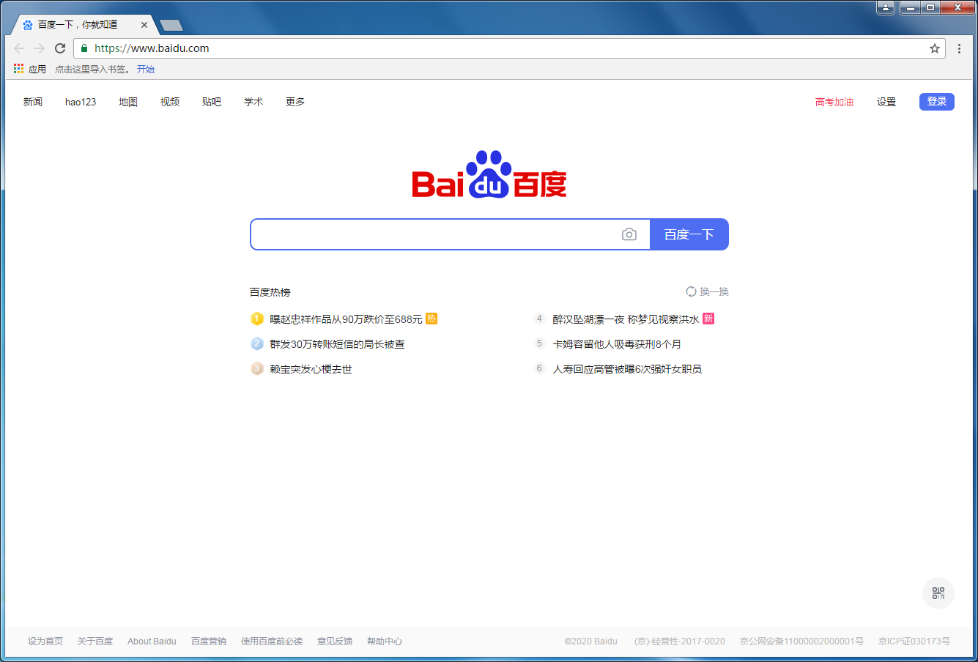The image size is (978, 662).
Task: Click the Chrome user profile icon
Action: [886, 7]
